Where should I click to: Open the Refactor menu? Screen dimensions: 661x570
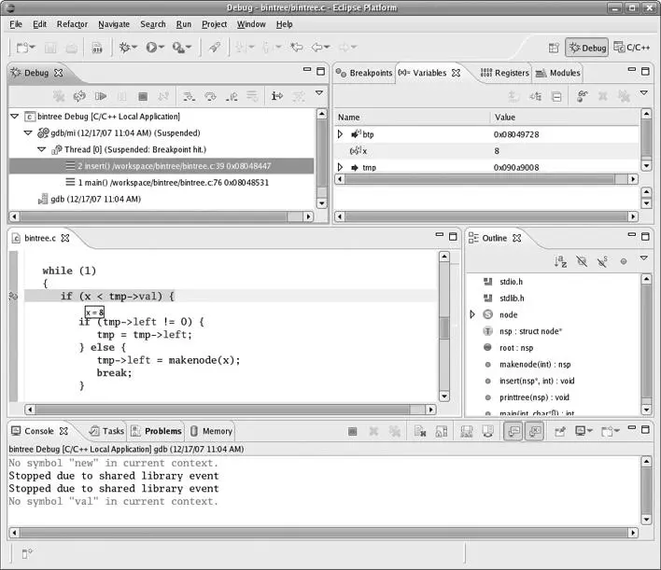[72, 24]
